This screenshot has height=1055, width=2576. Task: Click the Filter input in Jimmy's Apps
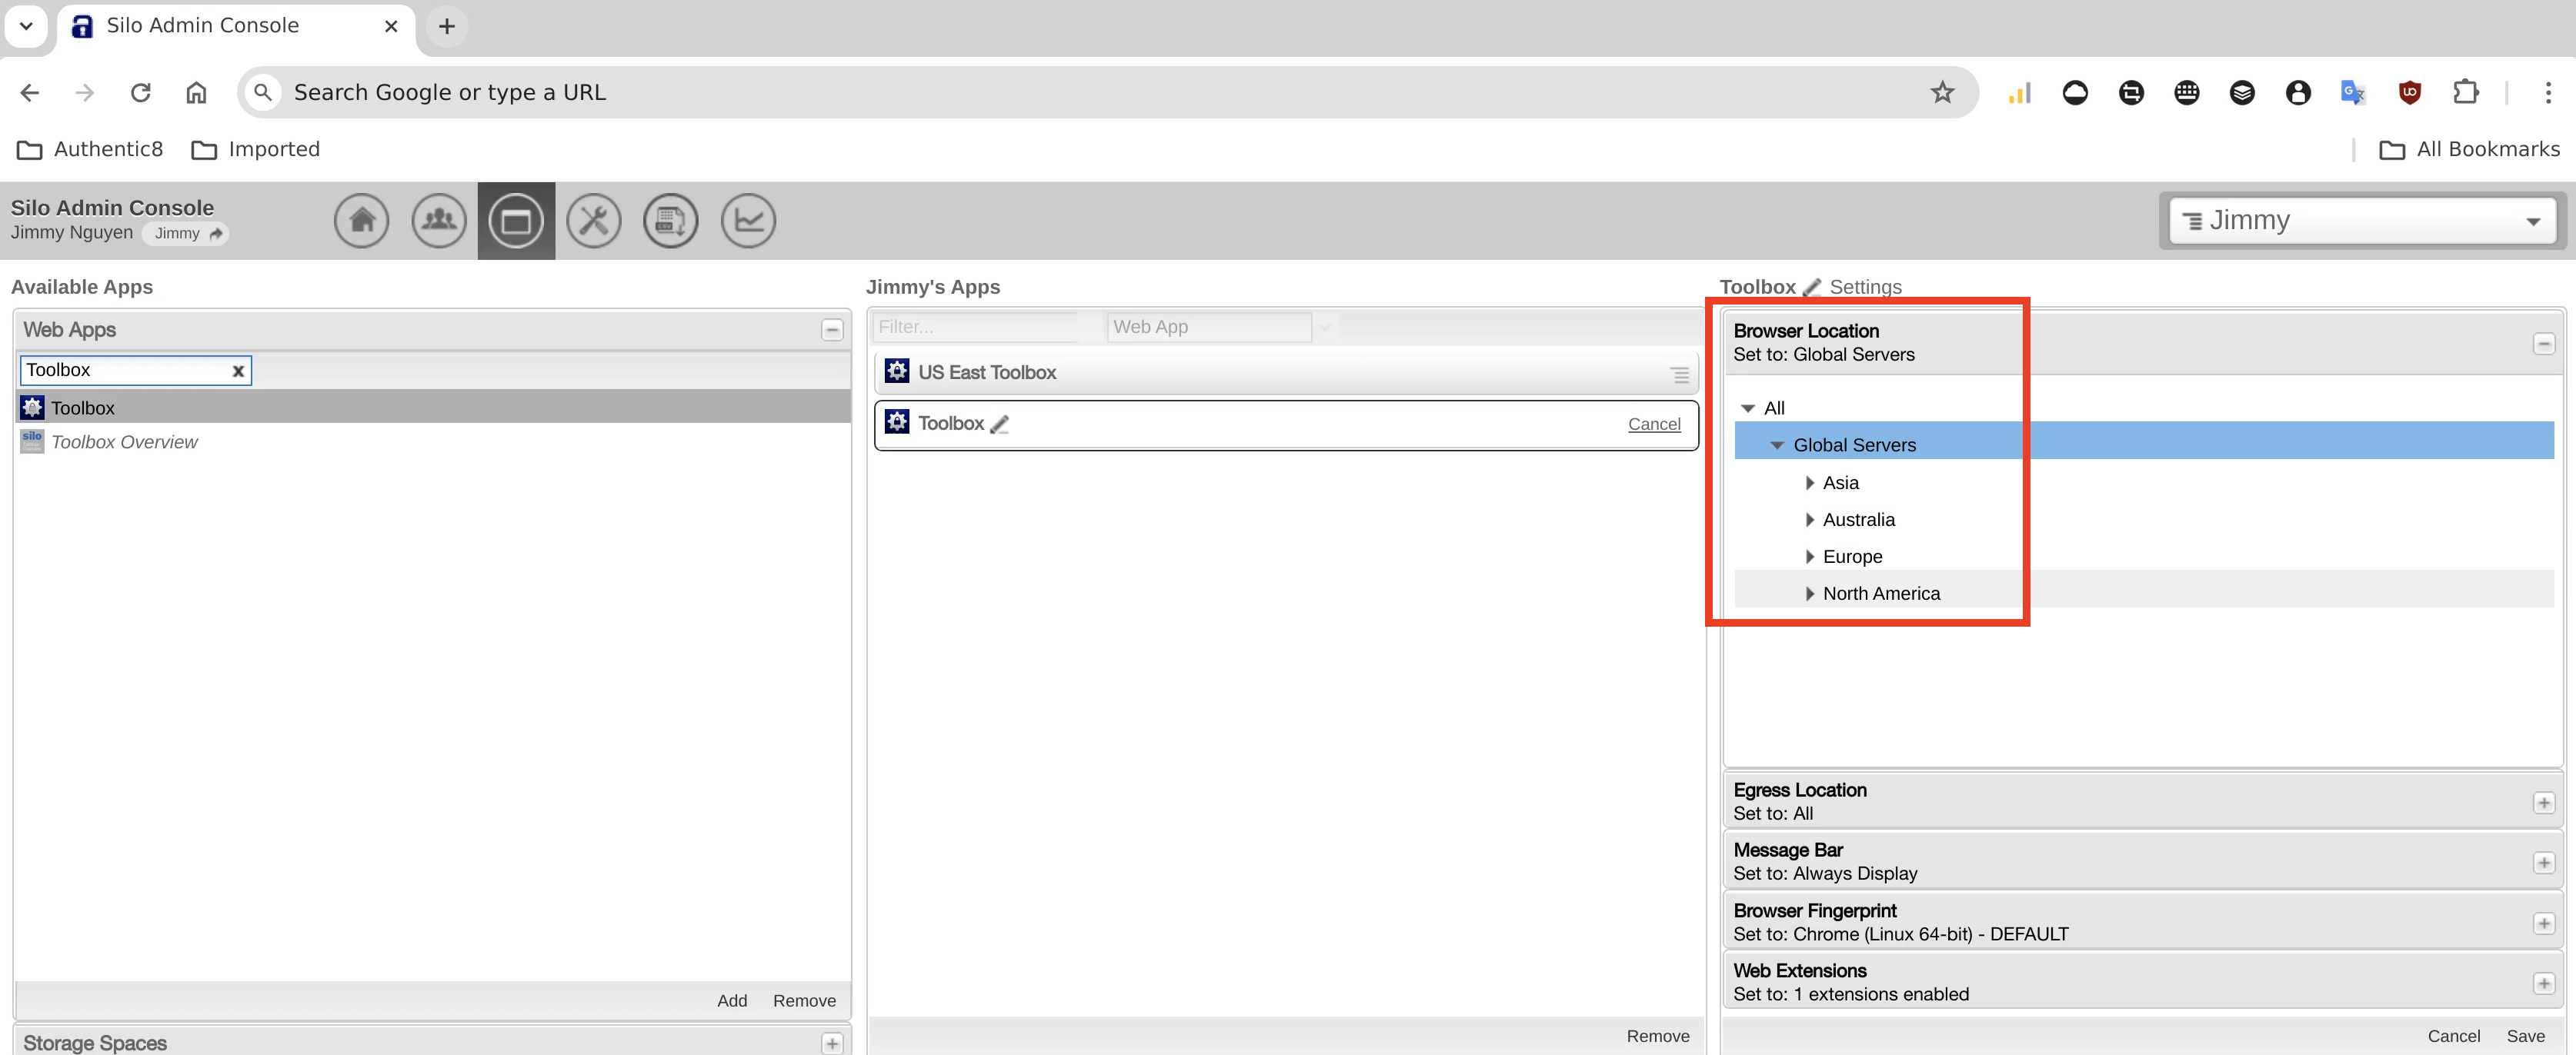point(975,328)
